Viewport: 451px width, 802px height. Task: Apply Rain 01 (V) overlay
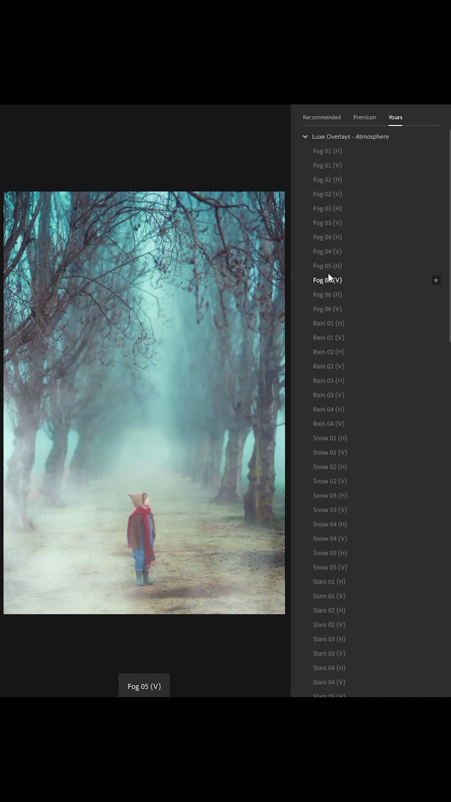coord(329,338)
